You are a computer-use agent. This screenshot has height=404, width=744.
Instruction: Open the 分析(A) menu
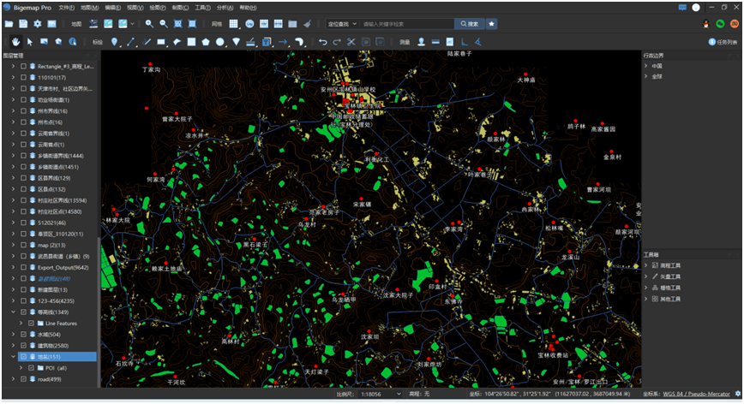click(225, 8)
